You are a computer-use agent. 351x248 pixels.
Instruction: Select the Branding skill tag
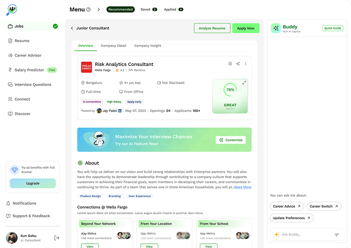114,196
